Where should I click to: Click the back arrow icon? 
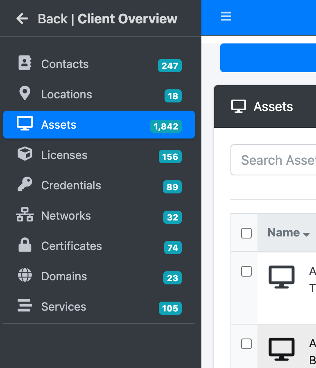click(22, 18)
